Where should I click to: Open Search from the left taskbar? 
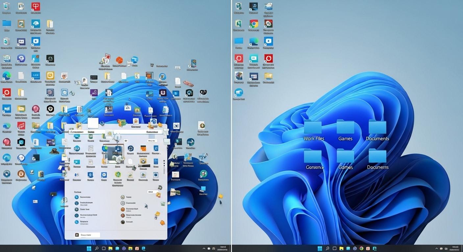(97, 248)
